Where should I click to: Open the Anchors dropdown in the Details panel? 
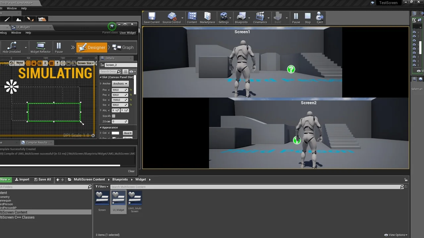[120, 83]
